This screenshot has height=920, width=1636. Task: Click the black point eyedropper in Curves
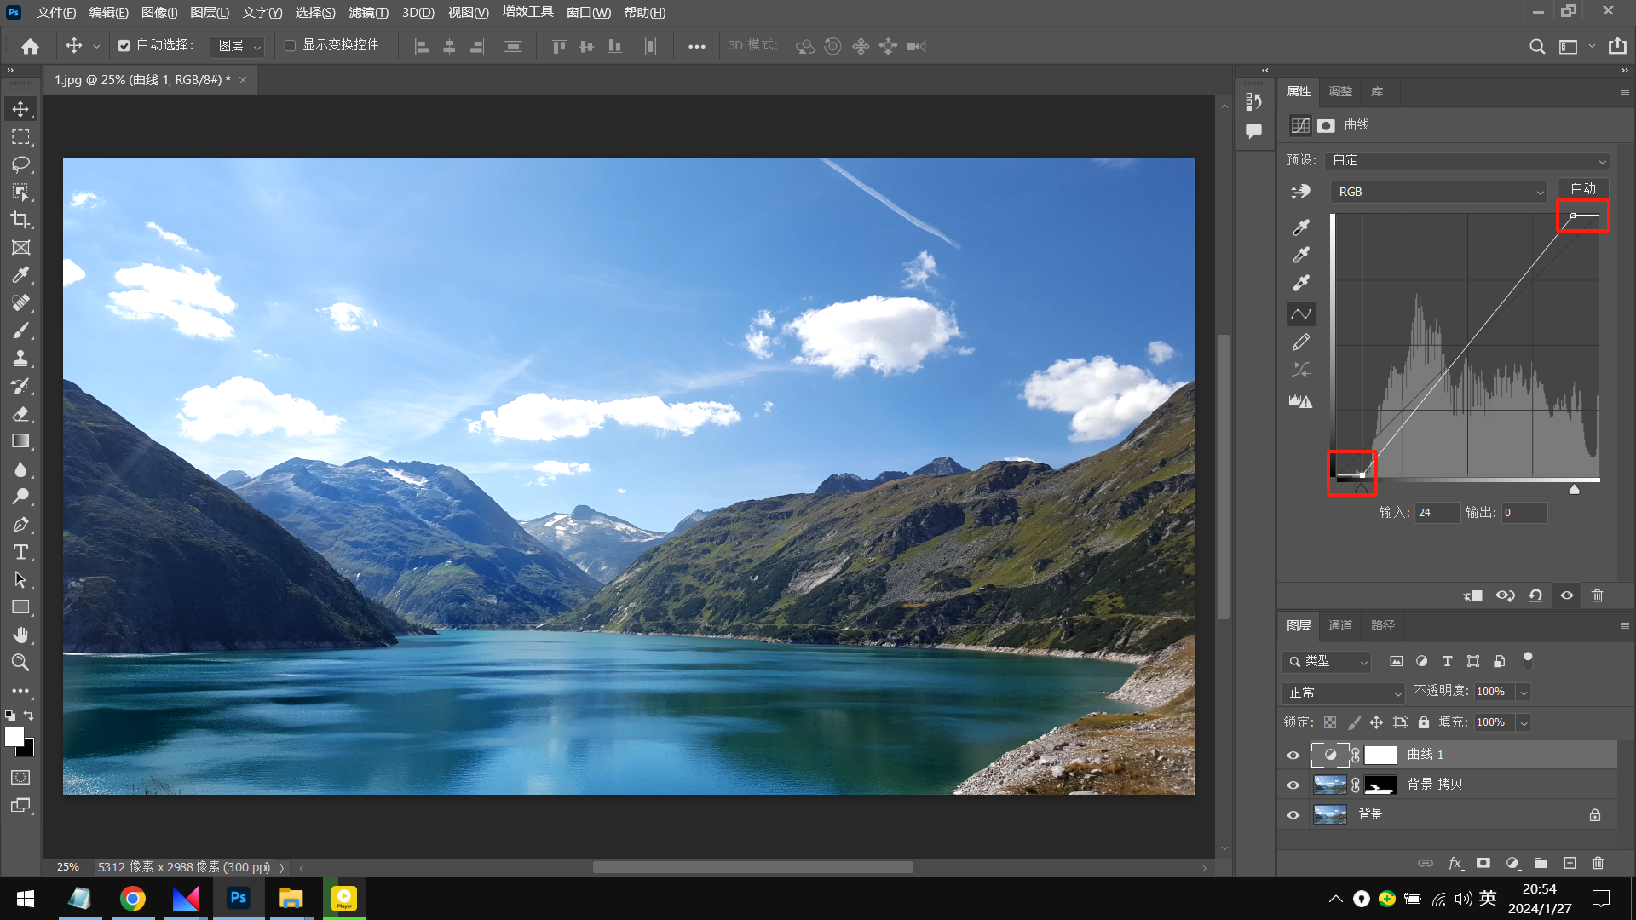(1301, 227)
